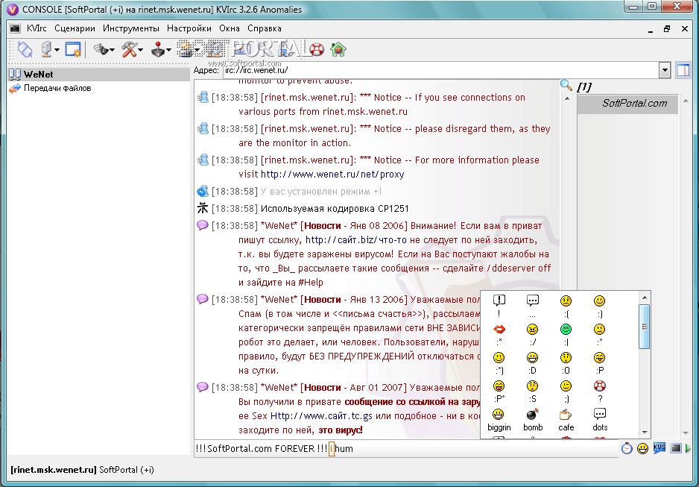Click status bar text [rinet.msk.wenet.ru] SoftPortal (+i)
Viewport: 699px width, 487px height.
tap(82, 470)
